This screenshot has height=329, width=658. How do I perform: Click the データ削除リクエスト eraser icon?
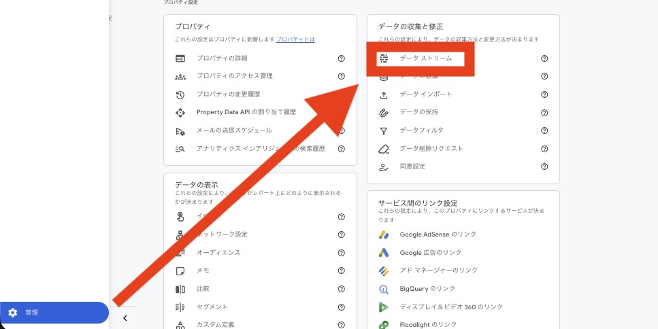point(383,149)
